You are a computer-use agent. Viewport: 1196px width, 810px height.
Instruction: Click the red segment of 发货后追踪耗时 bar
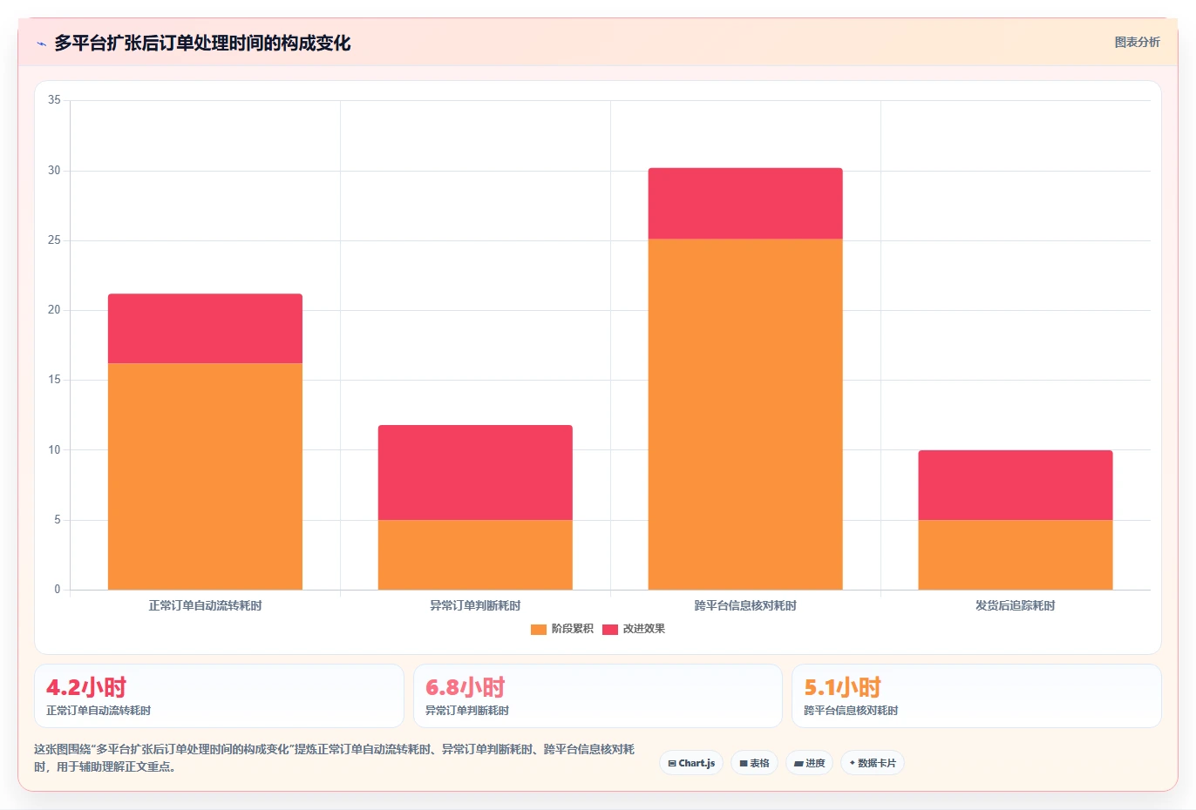[1016, 485]
